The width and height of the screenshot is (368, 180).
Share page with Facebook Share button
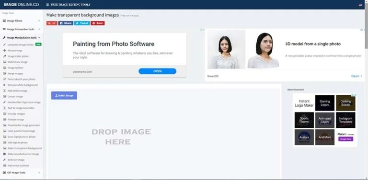pyautogui.click(x=66, y=23)
